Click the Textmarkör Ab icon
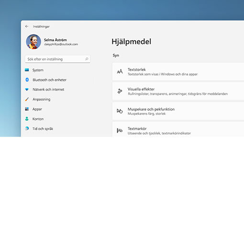Viewport: 244px width, 244px height. point(120,131)
